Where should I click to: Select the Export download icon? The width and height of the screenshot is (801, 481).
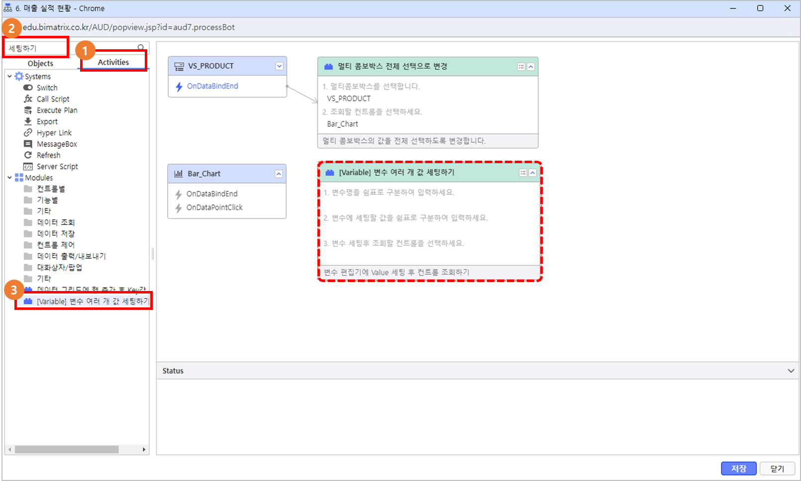tap(28, 121)
